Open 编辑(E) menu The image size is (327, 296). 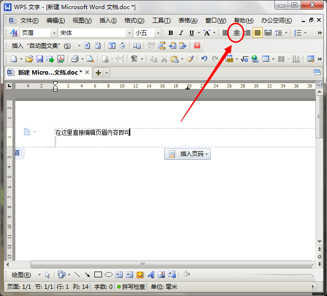coord(56,21)
